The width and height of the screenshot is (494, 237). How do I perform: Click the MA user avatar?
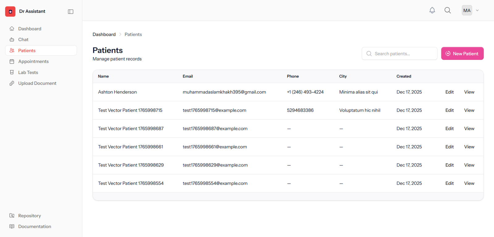click(x=467, y=10)
